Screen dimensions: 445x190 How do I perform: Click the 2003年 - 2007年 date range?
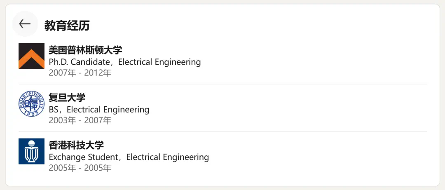click(80, 120)
